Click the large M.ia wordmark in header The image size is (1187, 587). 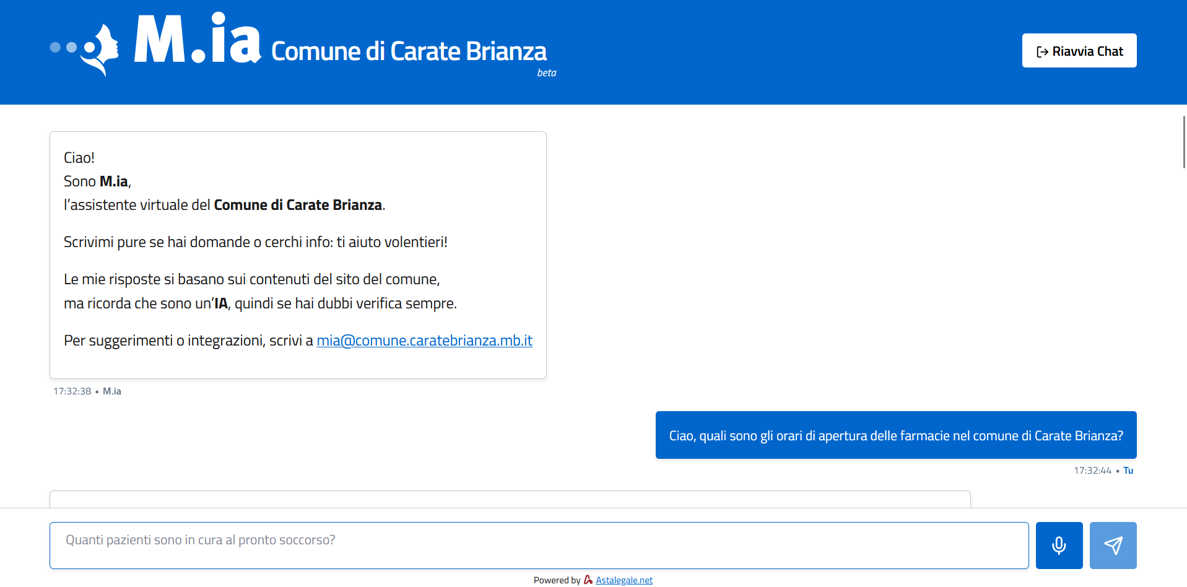197,41
